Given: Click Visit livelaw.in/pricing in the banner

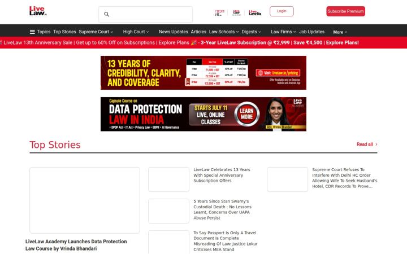Looking at the screenshot, I should [278, 73].
